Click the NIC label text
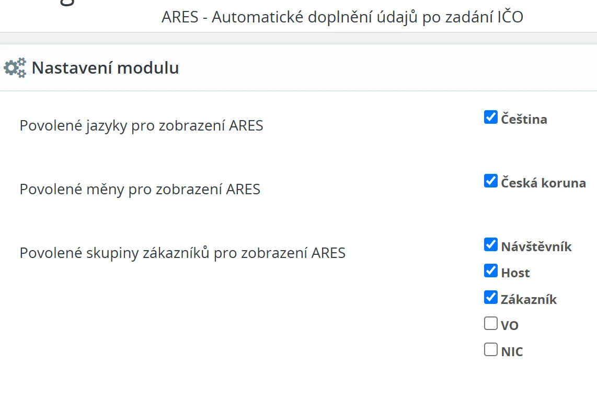This screenshot has height=412, width=597. [x=512, y=352]
